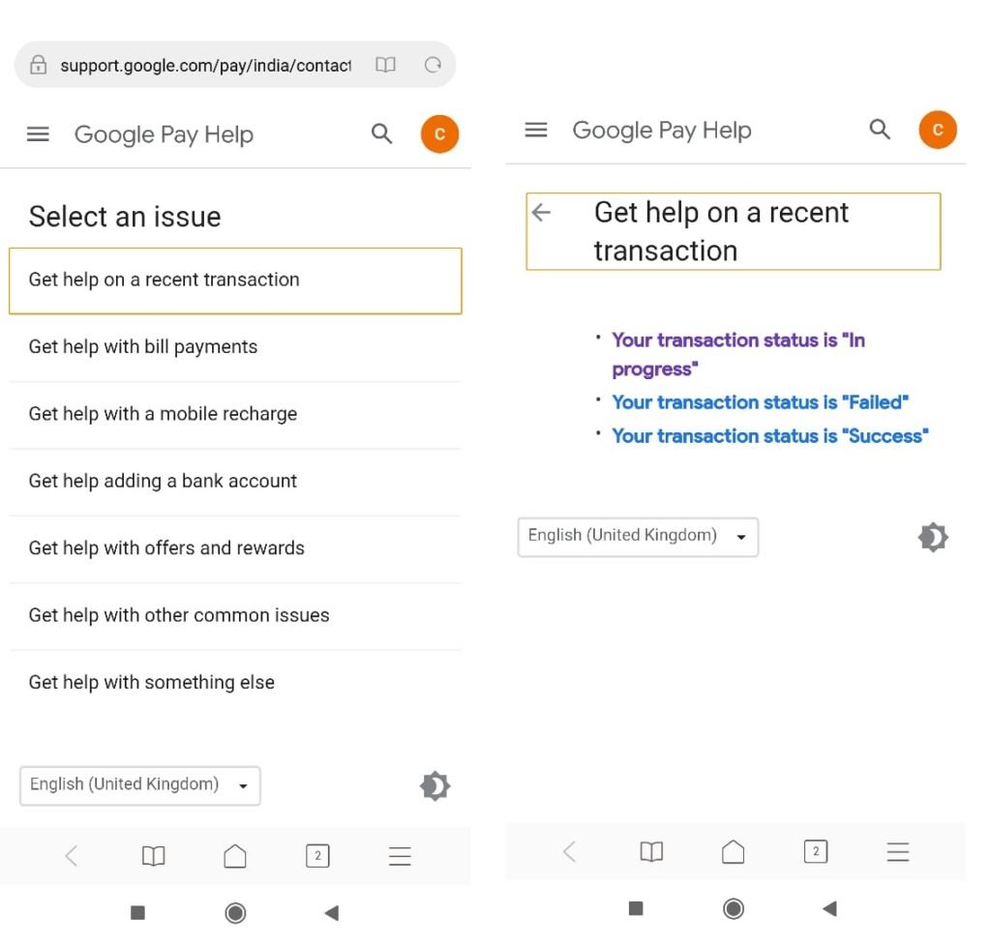
Task: Tap the back arrow beside Get help on a recent transaction
Action: (541, 212)
